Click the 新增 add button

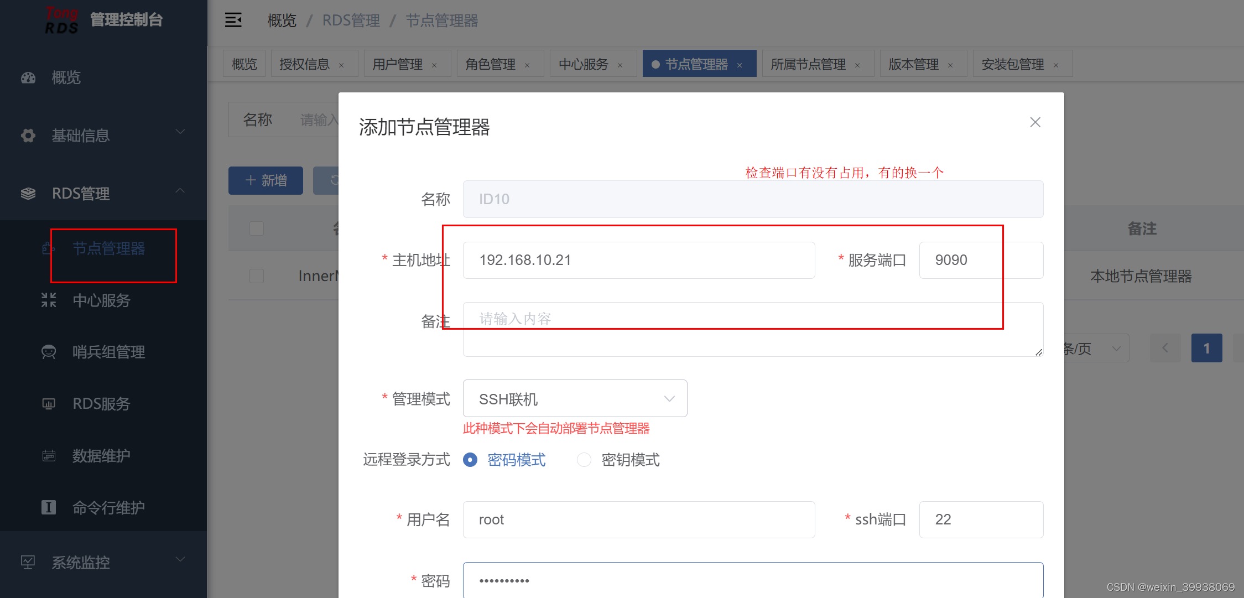pos(266,180)
